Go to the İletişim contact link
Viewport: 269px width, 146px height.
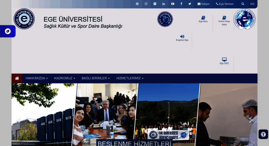[x=204, y=4]
